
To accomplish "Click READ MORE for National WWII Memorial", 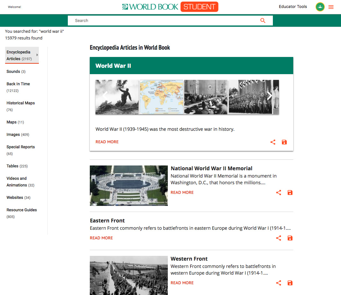I will coord(182,193).
